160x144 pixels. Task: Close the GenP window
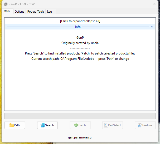[x=154, y=4]
